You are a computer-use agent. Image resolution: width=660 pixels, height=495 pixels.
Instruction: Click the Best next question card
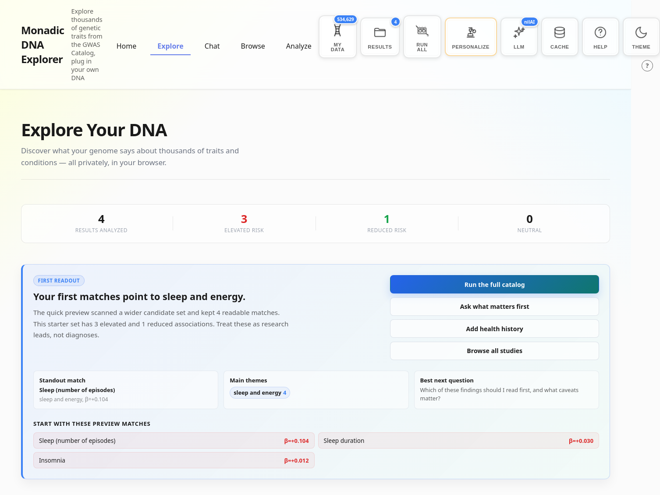[x=507, y=390]
